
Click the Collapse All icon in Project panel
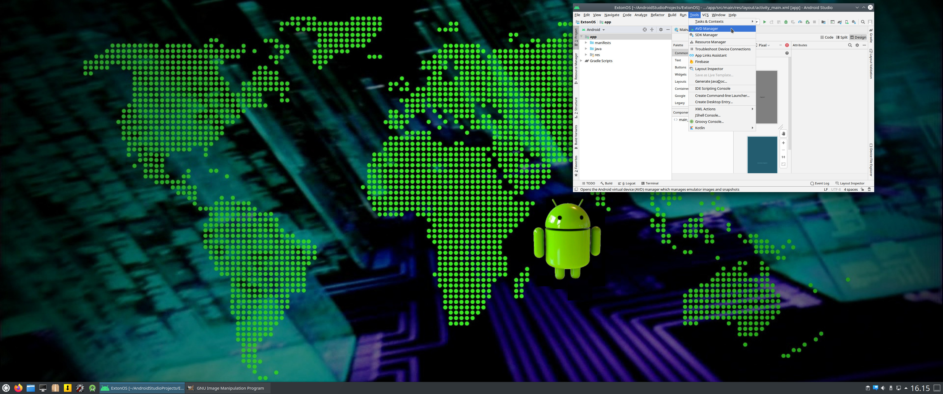pos(652,30)
